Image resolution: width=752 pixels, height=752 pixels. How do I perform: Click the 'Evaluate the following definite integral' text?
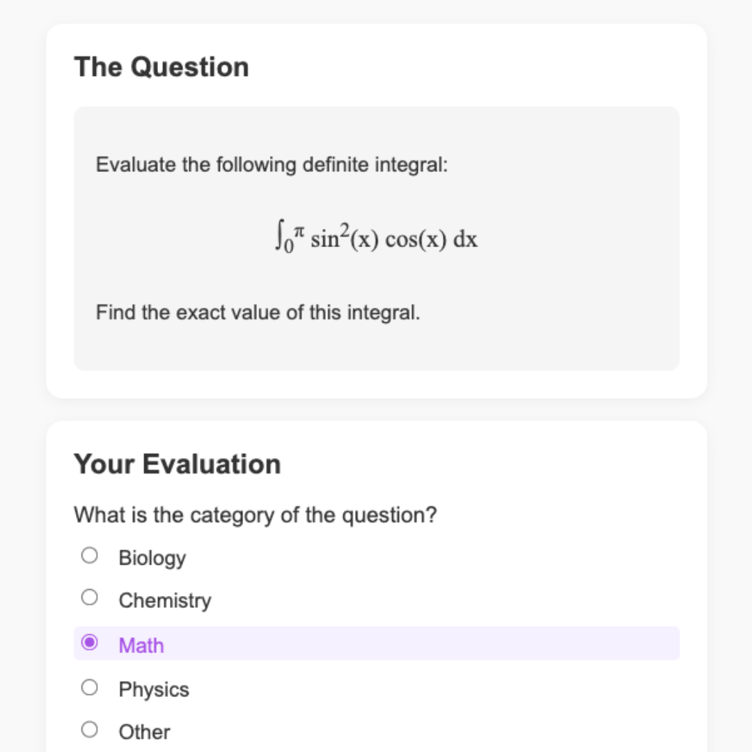(x=272, y=165)
